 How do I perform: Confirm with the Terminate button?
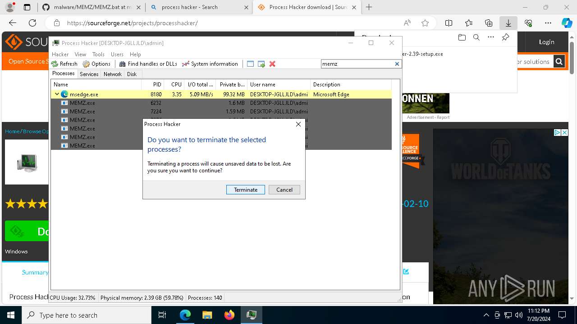(x=246, y=190)
